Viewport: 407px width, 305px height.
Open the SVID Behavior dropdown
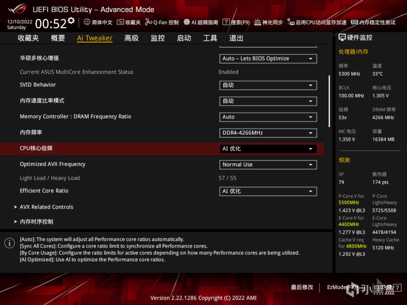[268, 85]
